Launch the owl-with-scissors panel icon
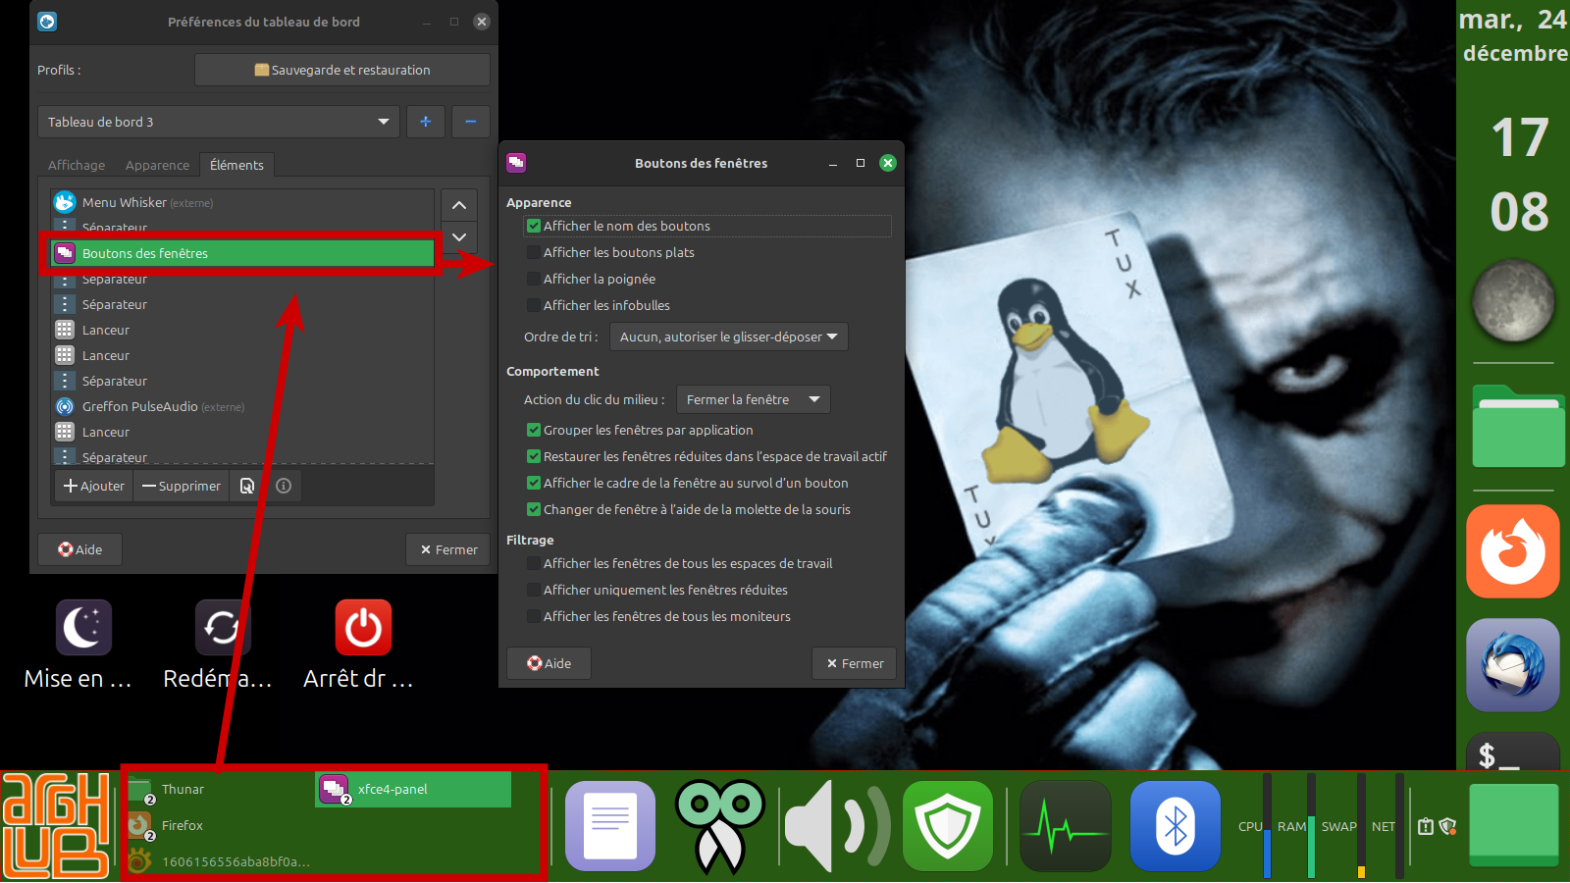The width and height of the screenshot is (1570, 883). [720, 826]
